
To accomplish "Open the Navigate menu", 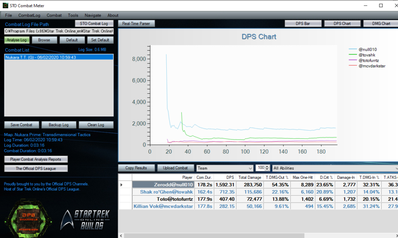I will pos(93,15).
